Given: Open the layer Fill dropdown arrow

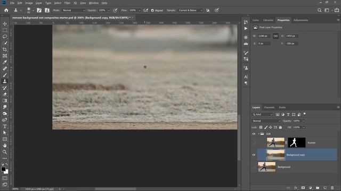Looking at the screenshot, I should 304,127.
